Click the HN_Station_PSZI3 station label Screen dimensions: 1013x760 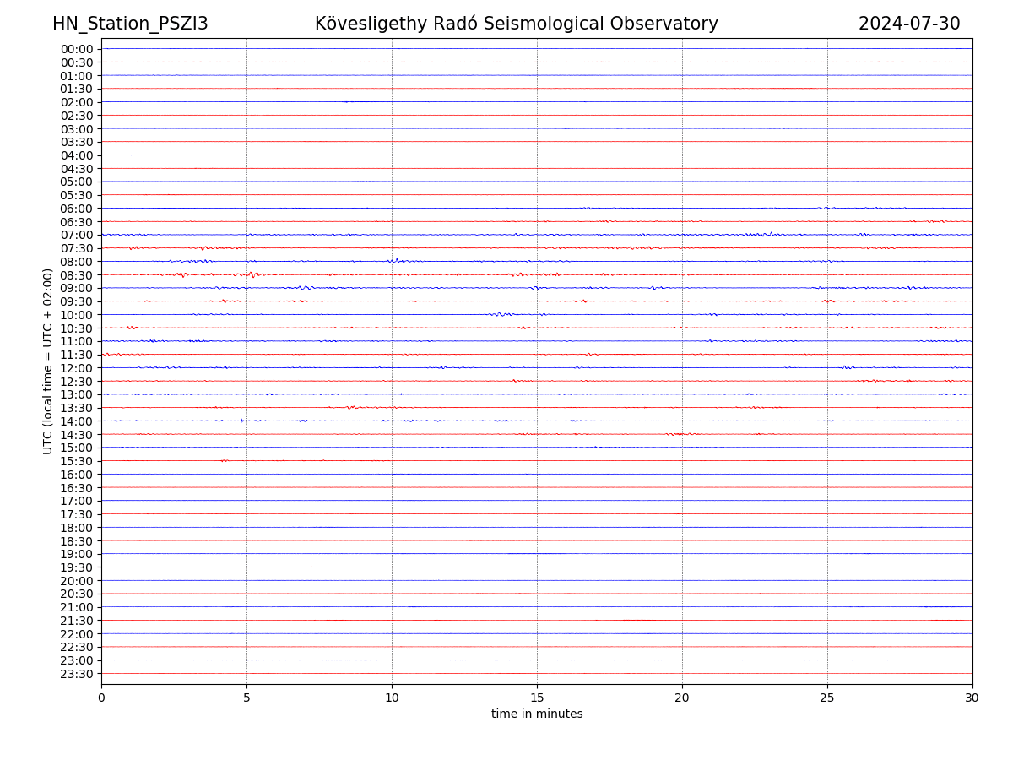130,24
